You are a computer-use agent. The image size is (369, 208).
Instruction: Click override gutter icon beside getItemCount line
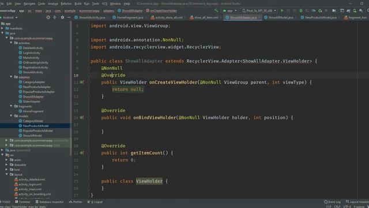coord(81,153)
